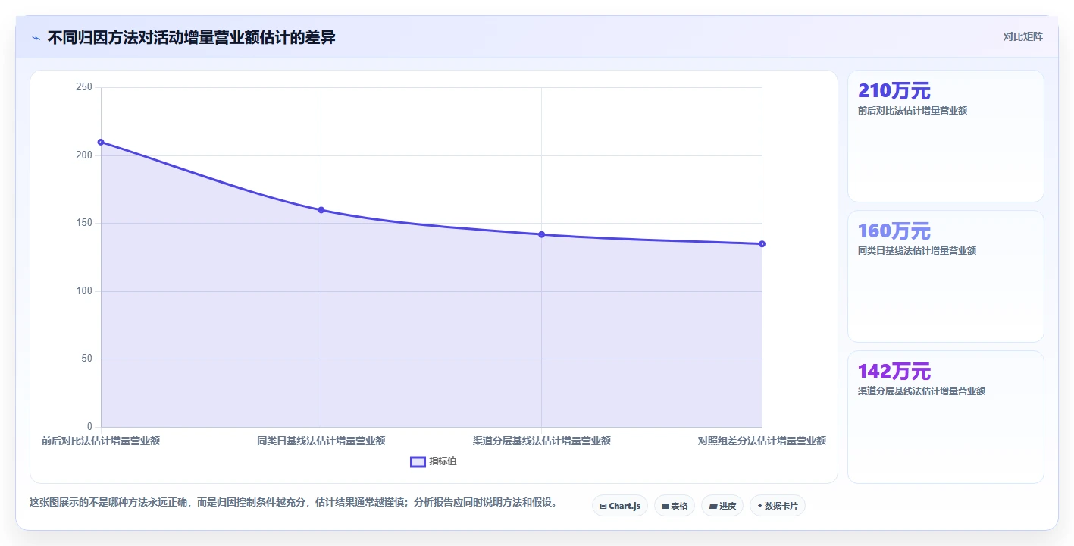Image resolution: width=1074 pixels, height=546 pixels.
Task: Click the y-axis value 200
Action: [x=84, y=155]
